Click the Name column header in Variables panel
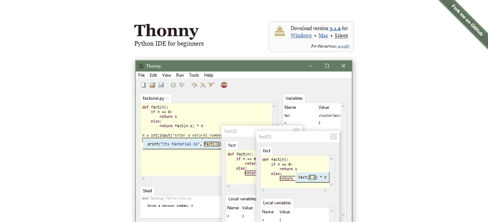 click(290, 107)
